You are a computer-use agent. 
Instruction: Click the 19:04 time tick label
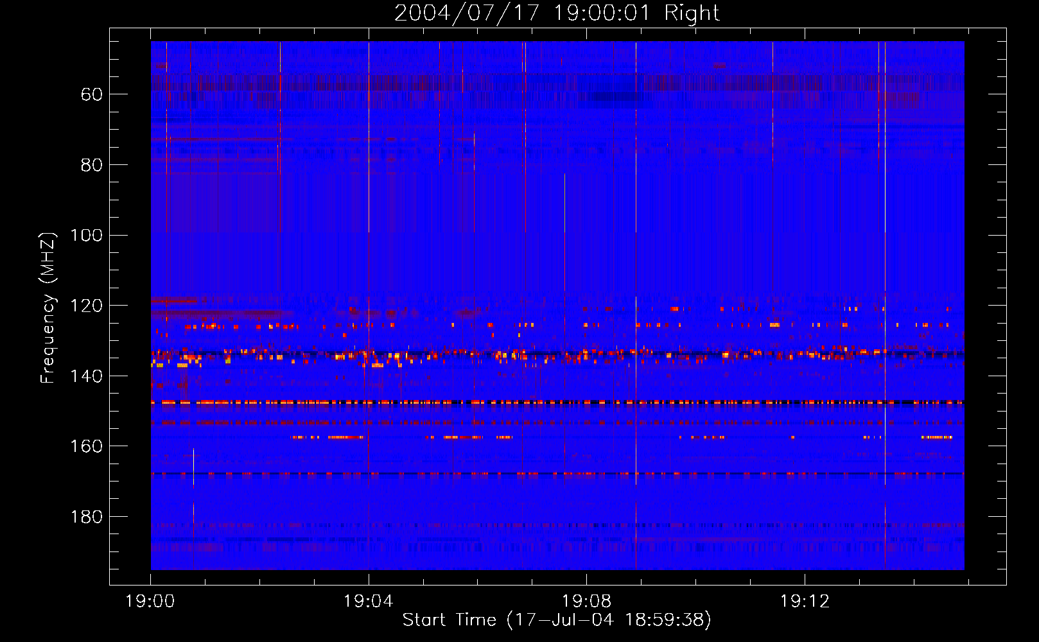pyautogui.click(x=368, y=601)
